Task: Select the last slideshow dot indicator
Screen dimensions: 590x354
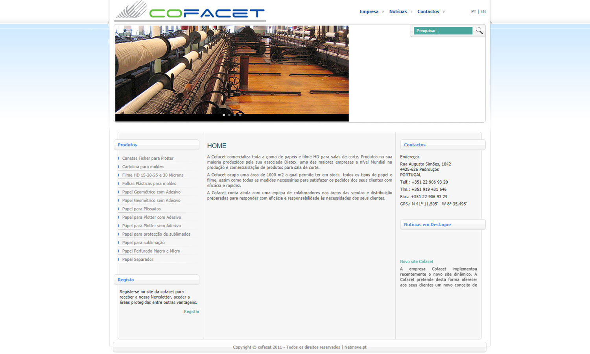Action: coord(240,115)
